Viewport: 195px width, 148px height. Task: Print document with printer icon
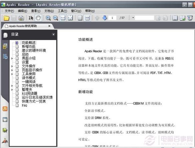pos(21,18)
